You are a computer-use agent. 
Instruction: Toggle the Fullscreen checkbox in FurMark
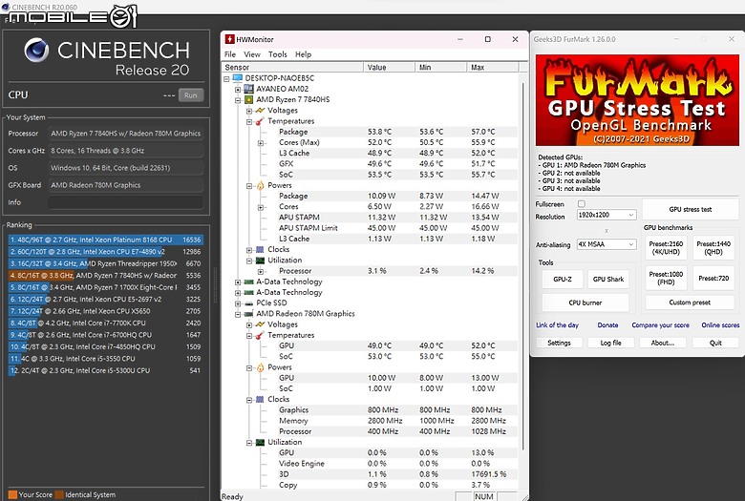tap(581, 203)
